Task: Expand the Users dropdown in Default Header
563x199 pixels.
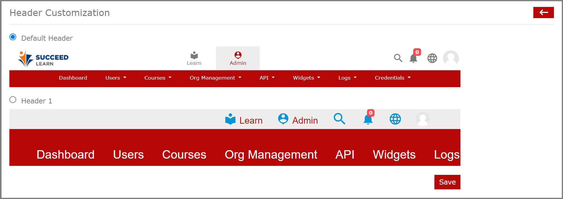Action: [x=116, y=78]
